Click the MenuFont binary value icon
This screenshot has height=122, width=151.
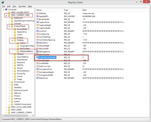click(x=37, y=43)
